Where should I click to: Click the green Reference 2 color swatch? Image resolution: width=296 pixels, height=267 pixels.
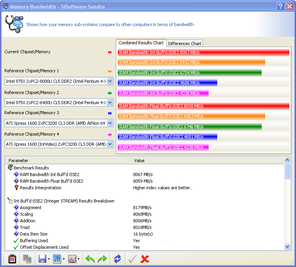(110, 93)
